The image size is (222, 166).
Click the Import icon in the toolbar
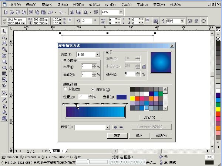click(x=72, y=12)
